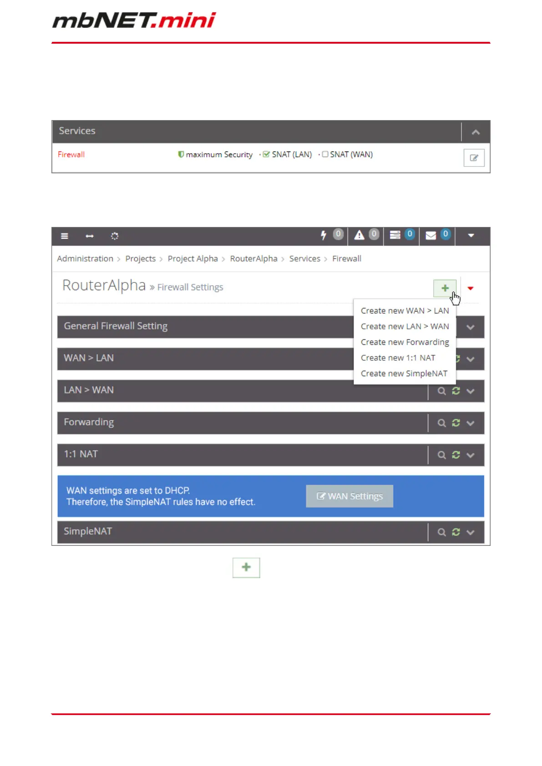Go to Project Alpha breadcrumb
Image resolution: width=542 pixels, height=766 pixels.
pos(193,258)
